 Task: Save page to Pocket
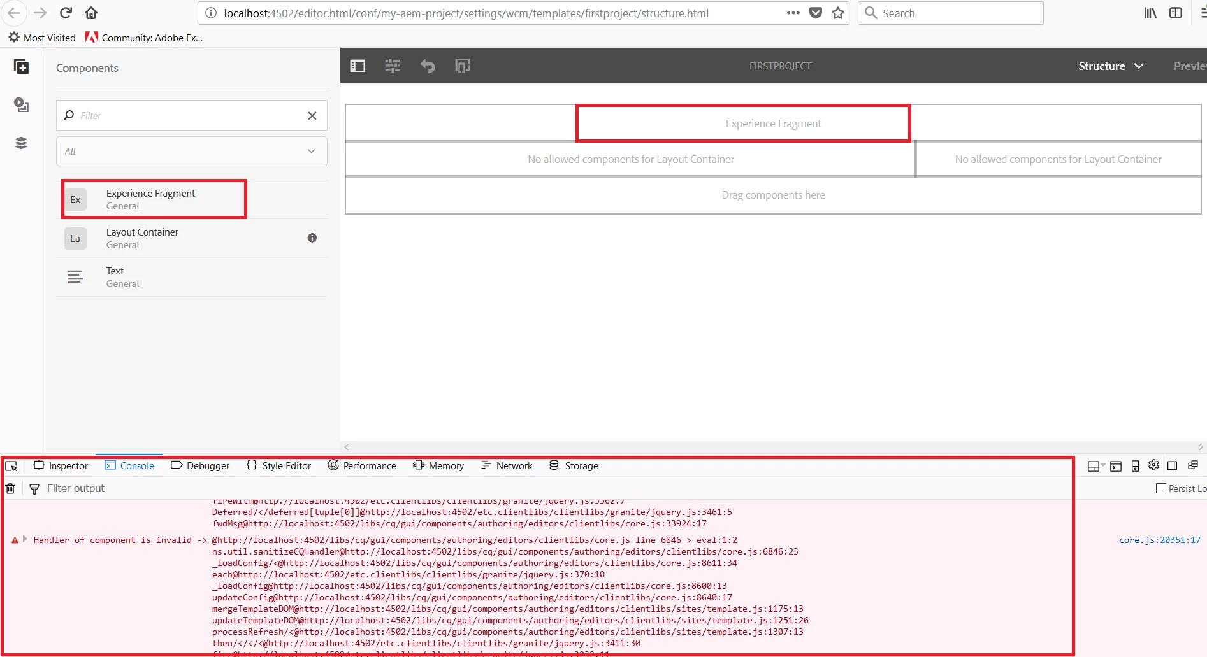click(816, 13)
